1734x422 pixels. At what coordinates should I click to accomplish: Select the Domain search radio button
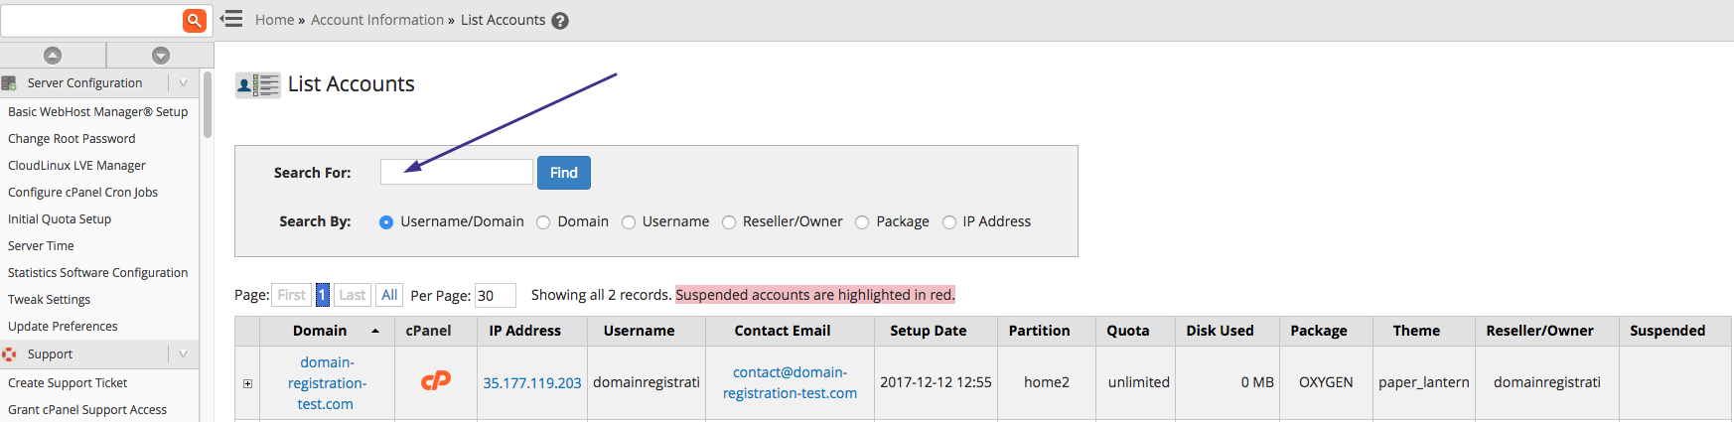pos(543,222)
